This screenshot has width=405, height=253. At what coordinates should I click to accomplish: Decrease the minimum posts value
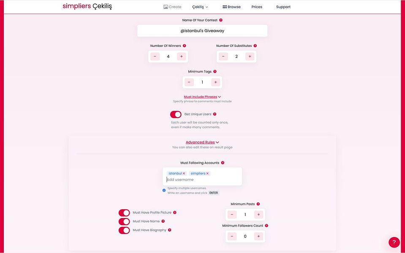tap(232, 215)
